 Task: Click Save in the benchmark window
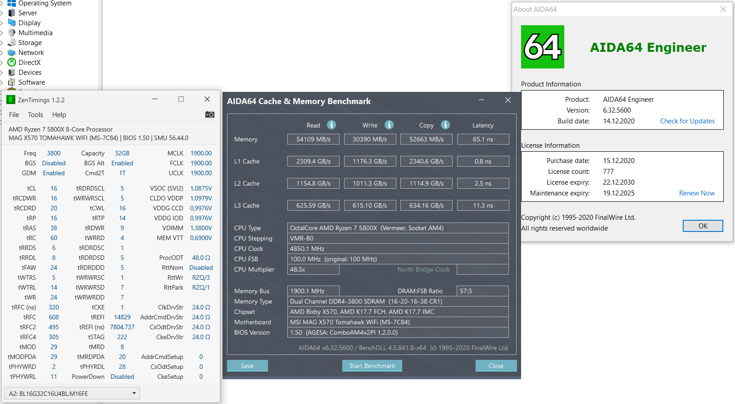247,366
